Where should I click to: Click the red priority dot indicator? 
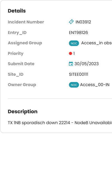[x=70, y=53]
